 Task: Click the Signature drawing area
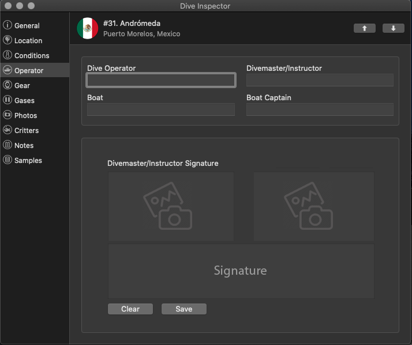(x=241, y=271)
